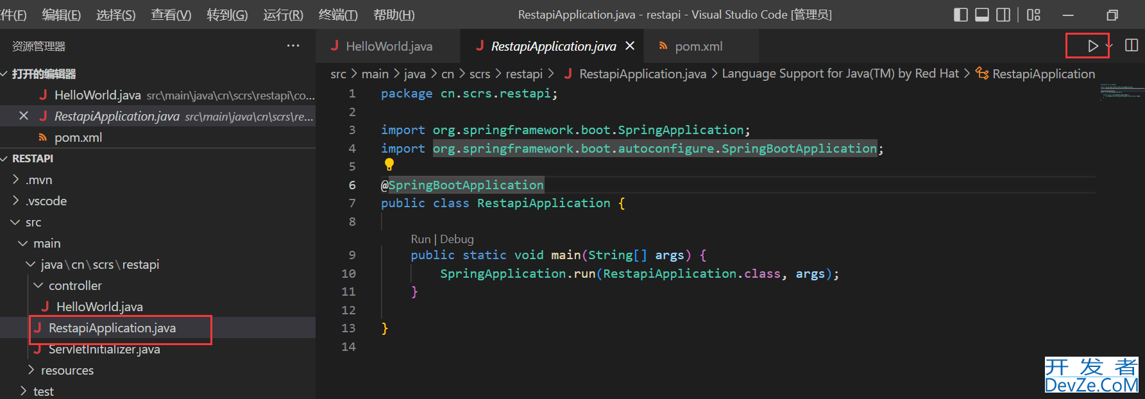This screenshot has width=1145, height=399.
Task: Click line number 10 in the gutter
Action: tap(348, 273)
